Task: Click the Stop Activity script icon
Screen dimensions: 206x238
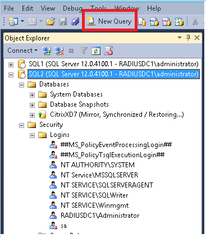Action: pos(108,51)
